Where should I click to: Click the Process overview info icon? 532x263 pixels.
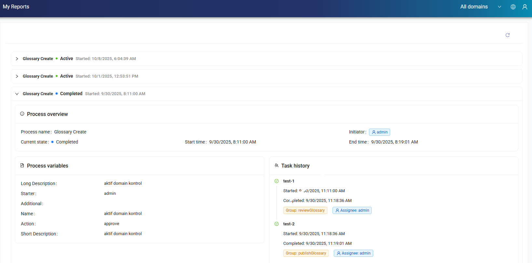(x=22, y=114)
